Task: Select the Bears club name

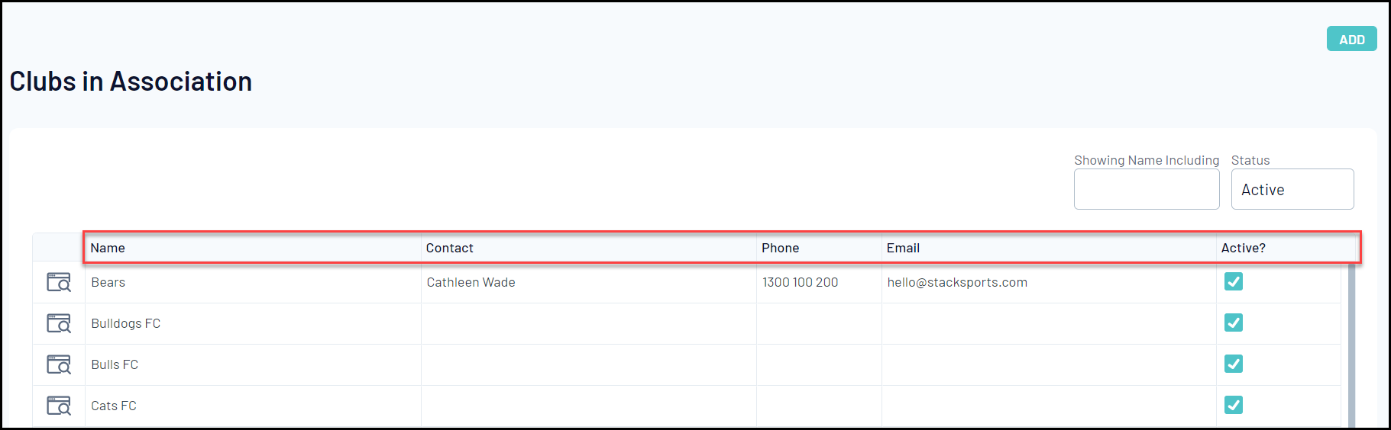Action: click(108, 282)
